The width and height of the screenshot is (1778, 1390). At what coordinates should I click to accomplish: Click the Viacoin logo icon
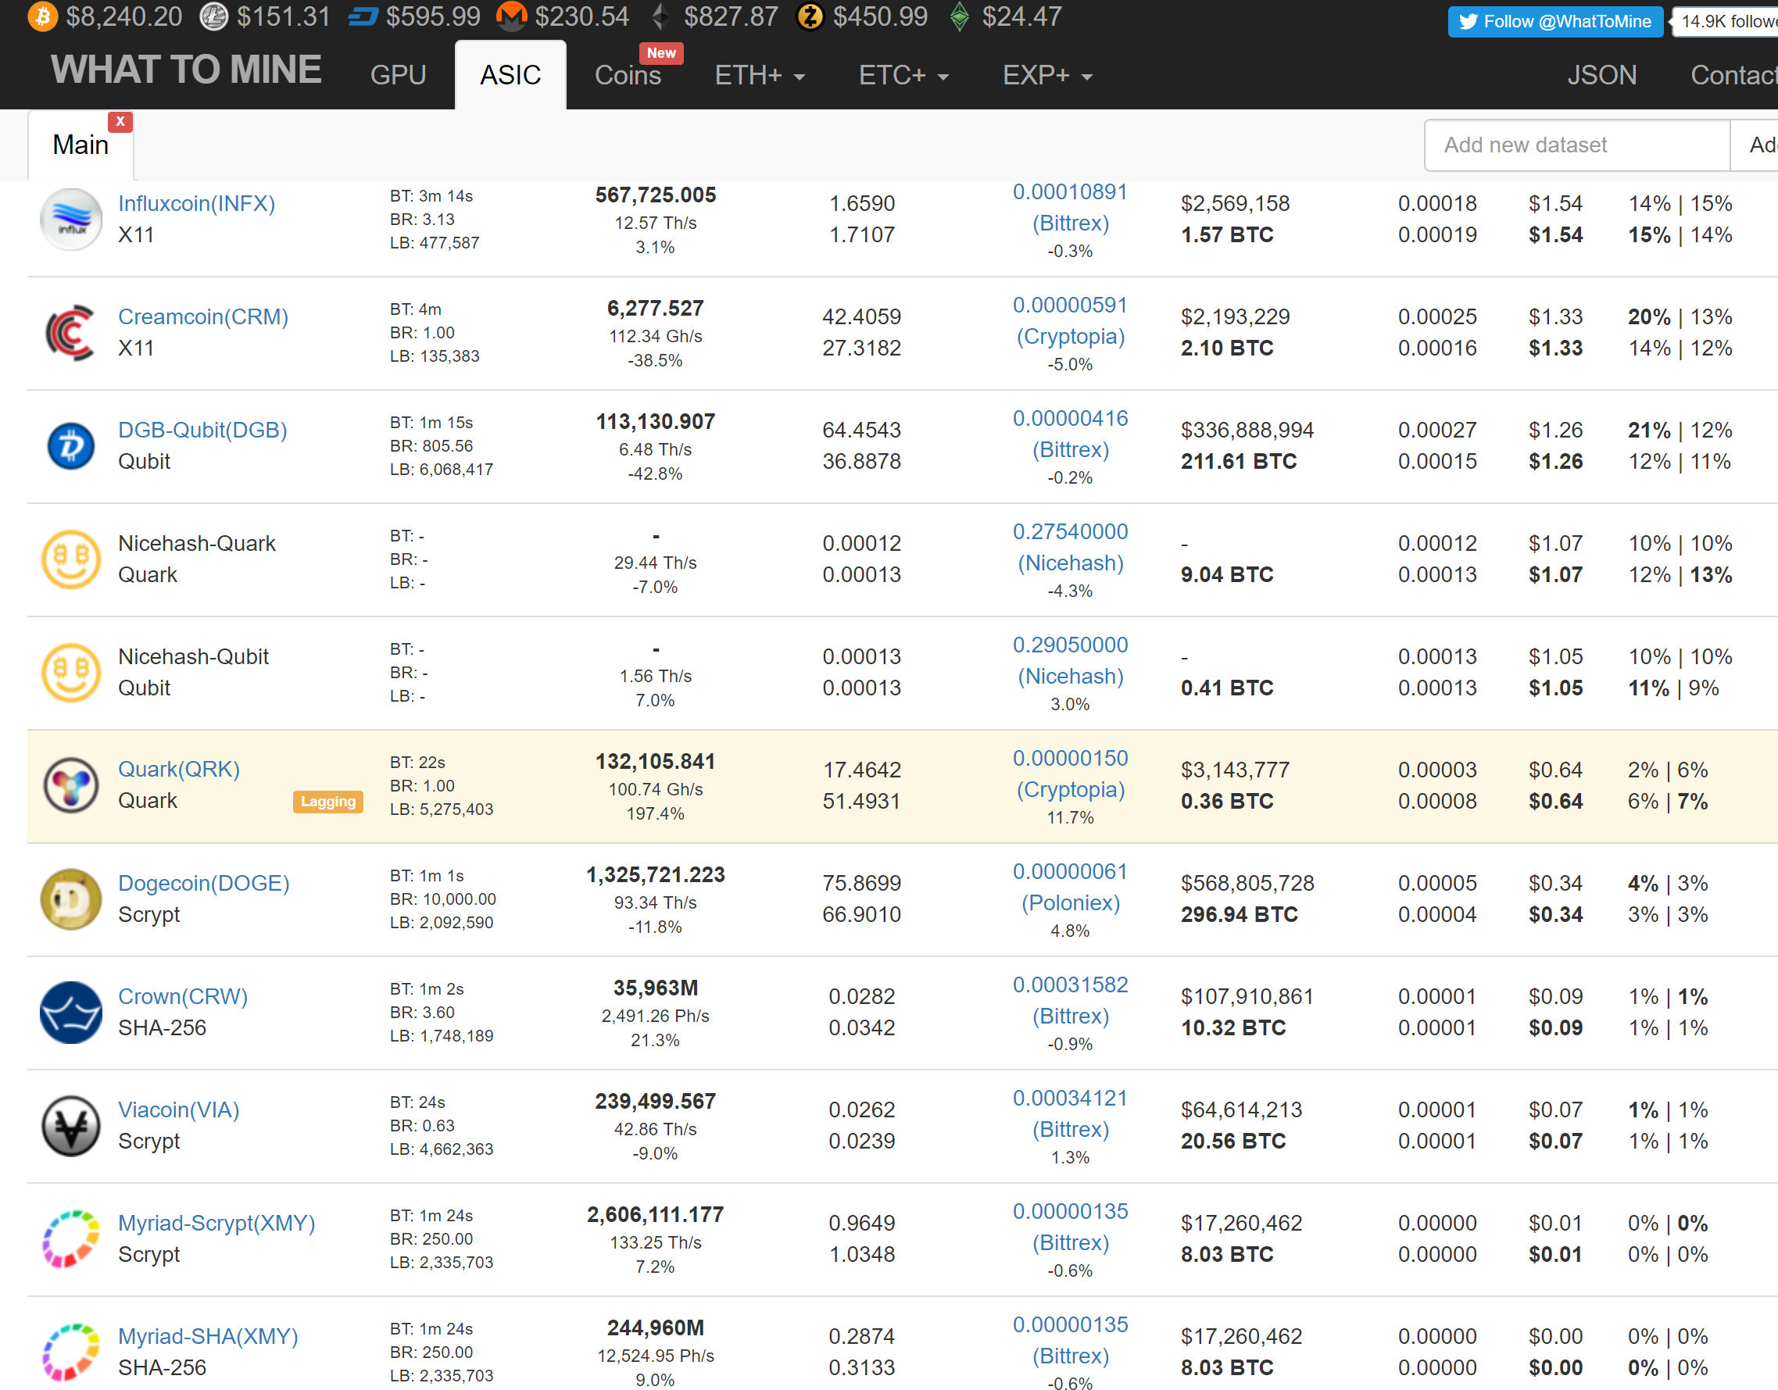pos(71,1125)
